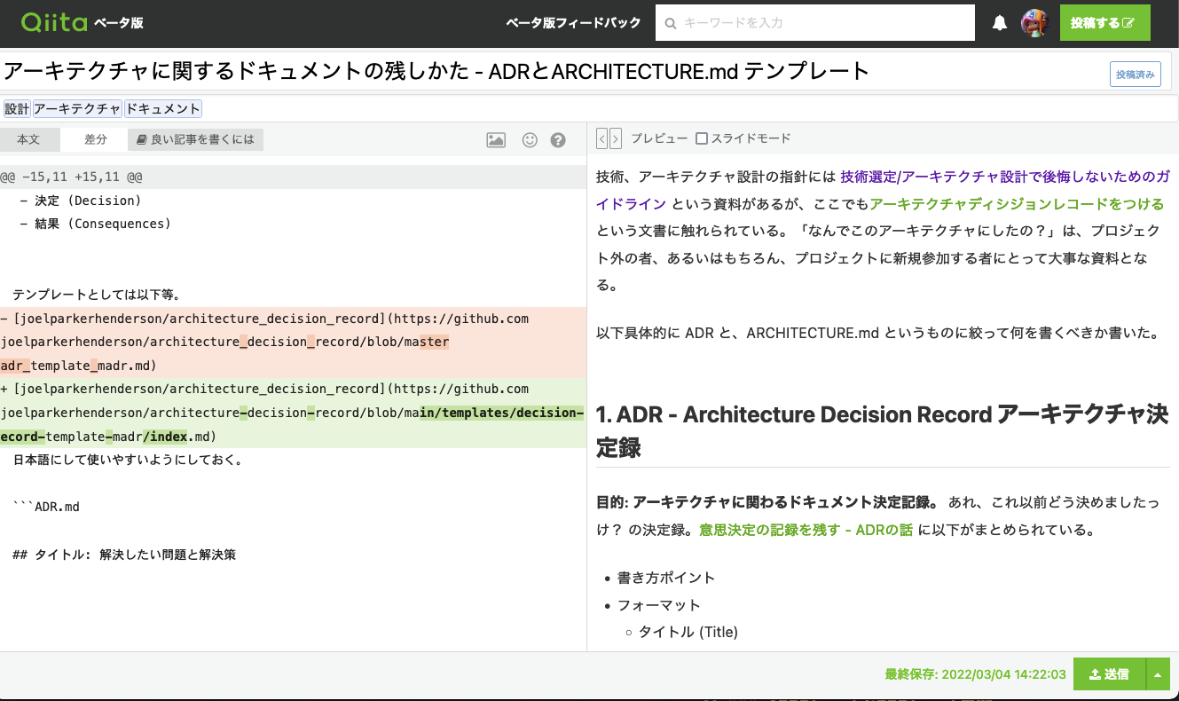The image size is (1179, 701).
Task: Open the 技術選定/アーキテクチャ設計 guideline link
Action: click(x=883, y=190)
